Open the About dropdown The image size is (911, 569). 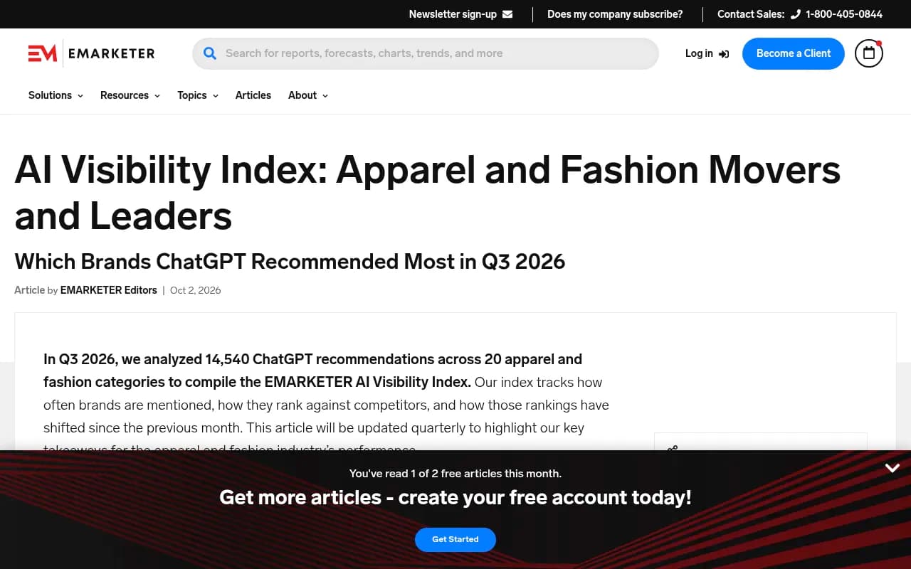click(x=308, y=95)
